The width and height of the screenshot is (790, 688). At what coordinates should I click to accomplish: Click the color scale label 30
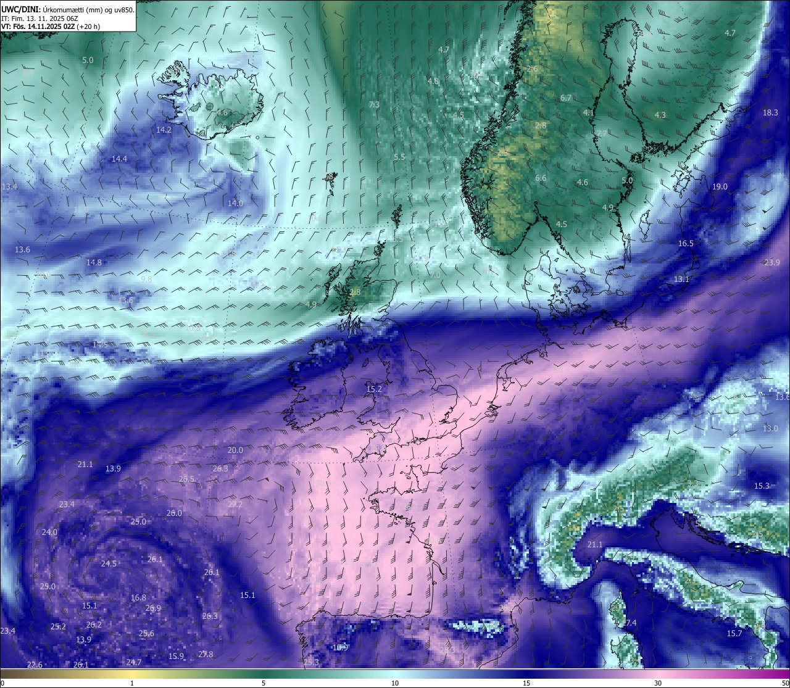click(658, 683)
